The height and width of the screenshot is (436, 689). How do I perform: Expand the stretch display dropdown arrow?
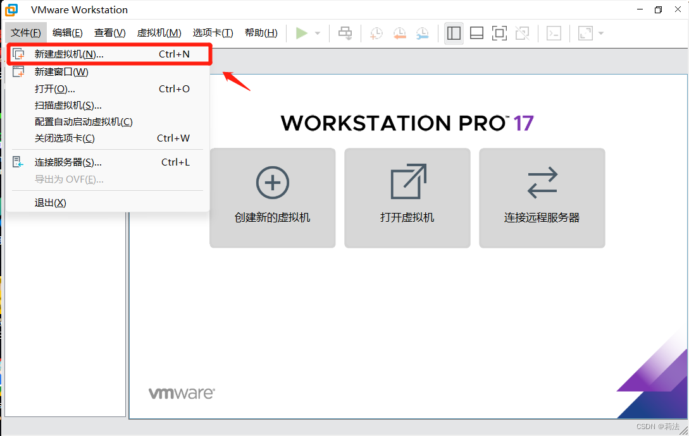[601, 33]
